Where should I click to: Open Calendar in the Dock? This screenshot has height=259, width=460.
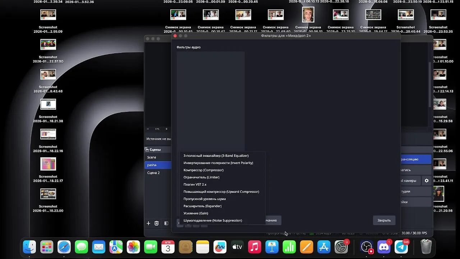pyautogui.click(x=168, y=247)
